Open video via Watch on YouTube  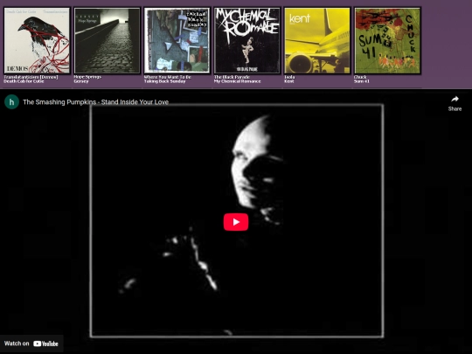tap(31, 344)
